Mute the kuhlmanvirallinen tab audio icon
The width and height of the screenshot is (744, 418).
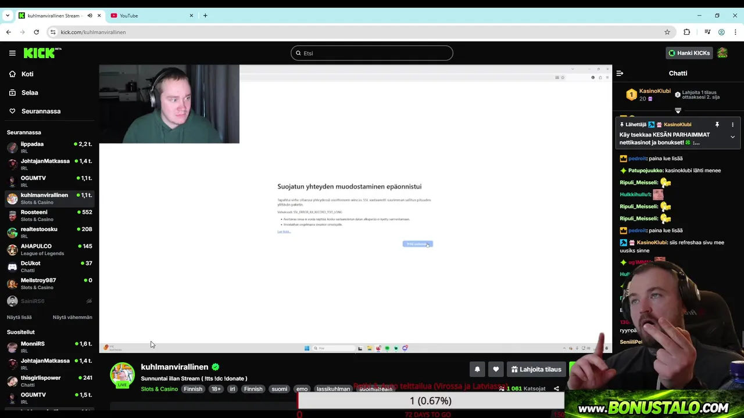click(x=90, y=16)
